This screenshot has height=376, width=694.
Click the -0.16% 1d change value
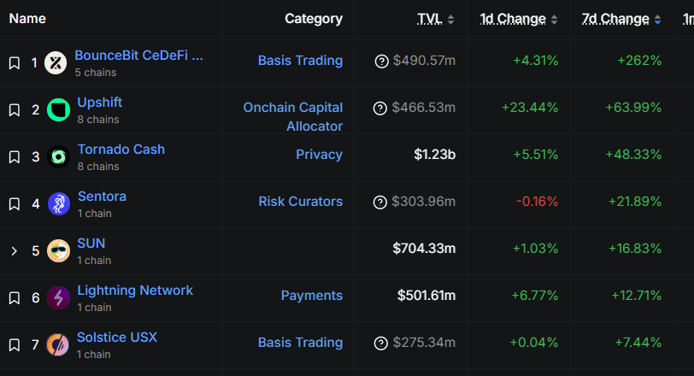click(537, 202)
